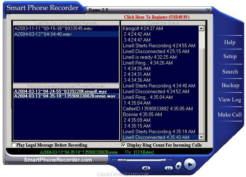Click Make Call in the sidebar
Image resolution: width=246 pixels, height=177 pixels.
(x=229, y=115)
